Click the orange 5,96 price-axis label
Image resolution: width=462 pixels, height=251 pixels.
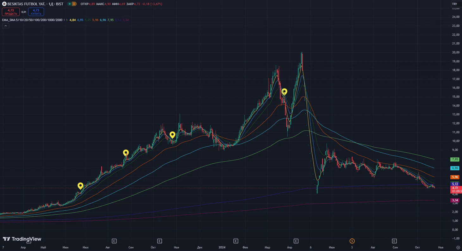(454, 177)
